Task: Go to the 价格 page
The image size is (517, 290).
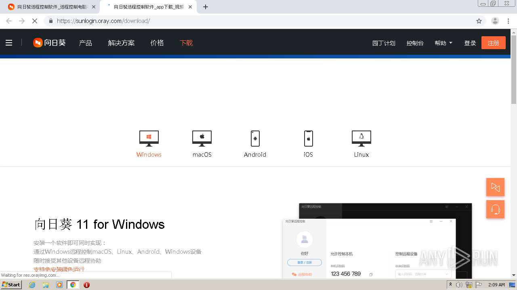Action: pyautogui.click(x=157, y=43)
